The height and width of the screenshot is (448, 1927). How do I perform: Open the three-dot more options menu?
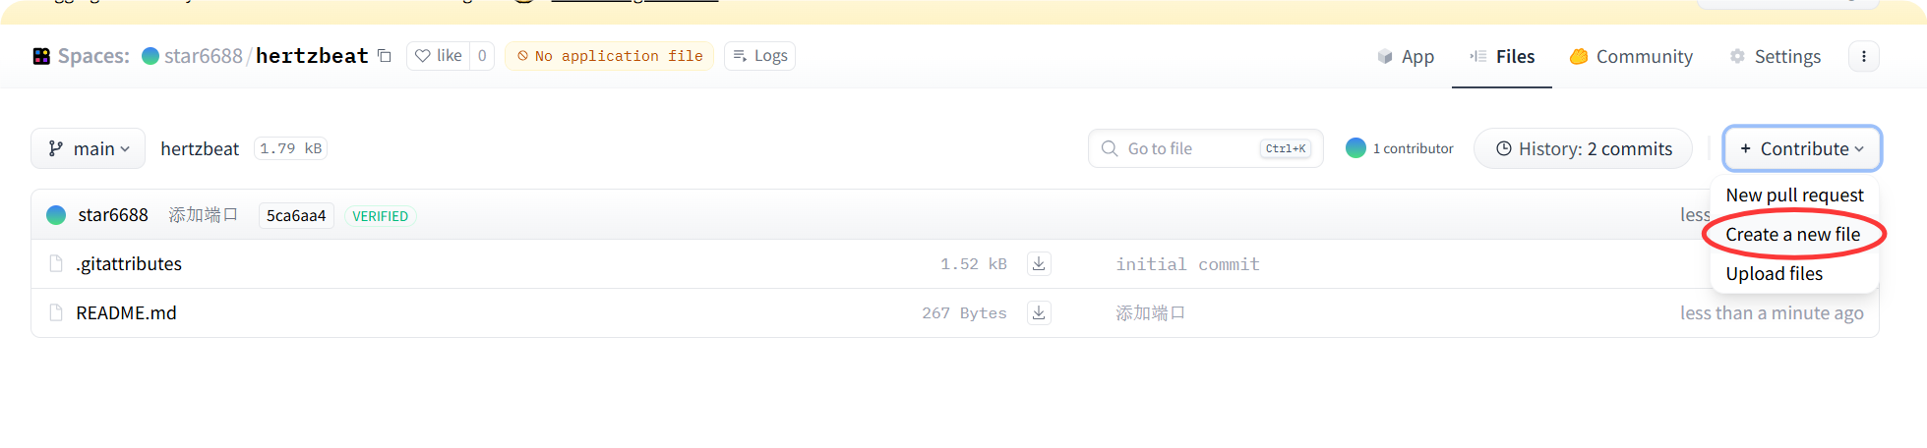pos(1864,56)
